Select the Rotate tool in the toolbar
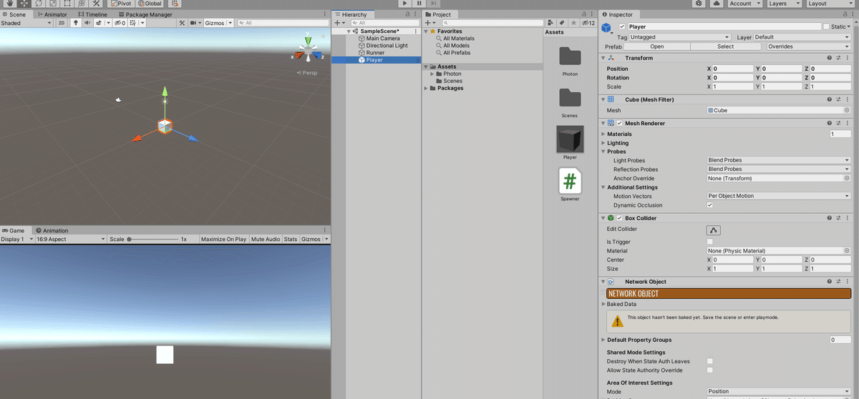The image size is (859, 399). pyautogui.click(x=38, y=4)
